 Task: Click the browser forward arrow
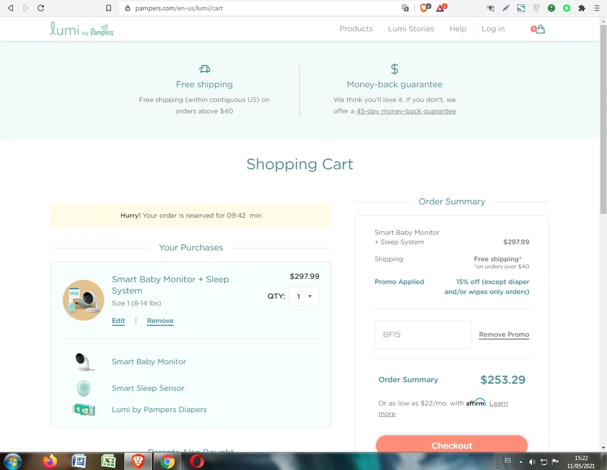click(26, 8)
